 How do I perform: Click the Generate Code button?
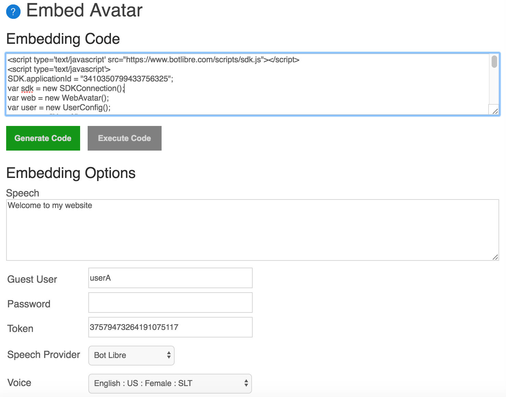tap(43, 138)
